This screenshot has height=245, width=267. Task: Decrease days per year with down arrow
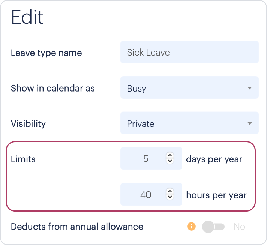tap(170, 161)
